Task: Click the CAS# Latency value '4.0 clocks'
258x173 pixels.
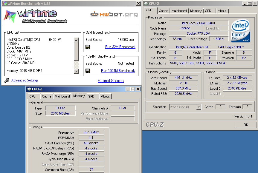Action: [91, 143]
